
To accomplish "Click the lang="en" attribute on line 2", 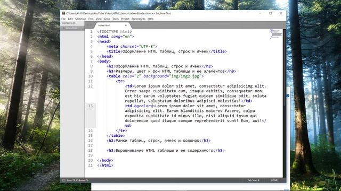I will click(121, 37).
